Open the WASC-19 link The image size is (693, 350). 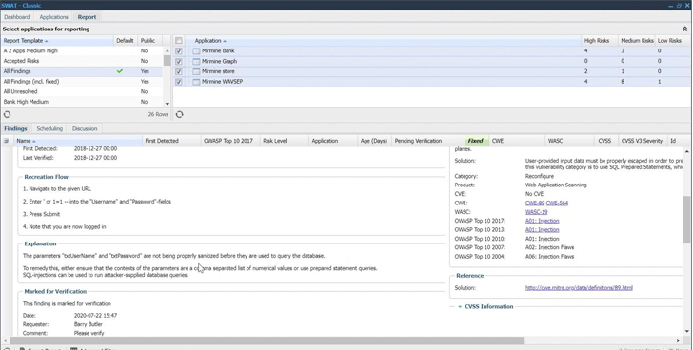[x=536, y=212]
